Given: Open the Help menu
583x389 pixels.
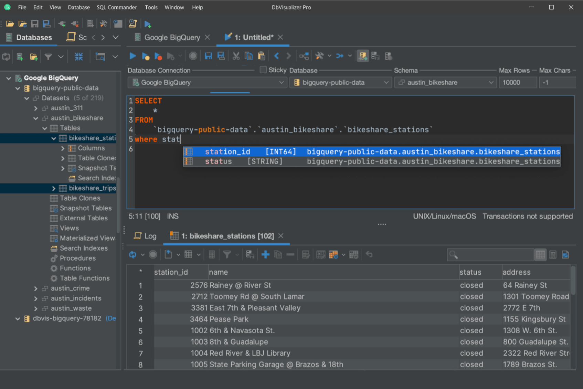Looking at the screenshot, I should tap(197, 7).
